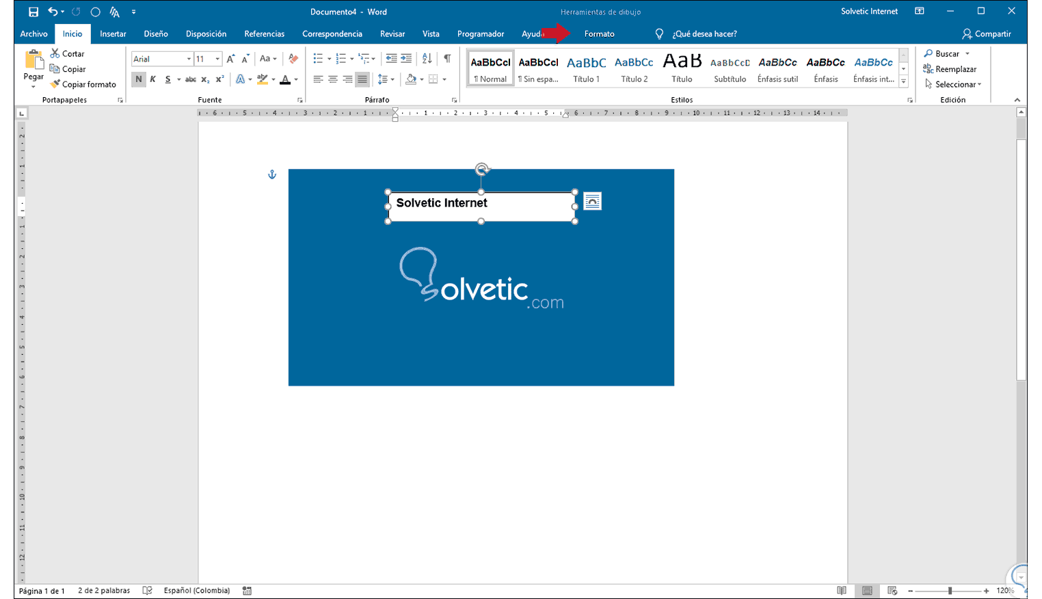Apply text effects and typography

[x=241, y=79]
